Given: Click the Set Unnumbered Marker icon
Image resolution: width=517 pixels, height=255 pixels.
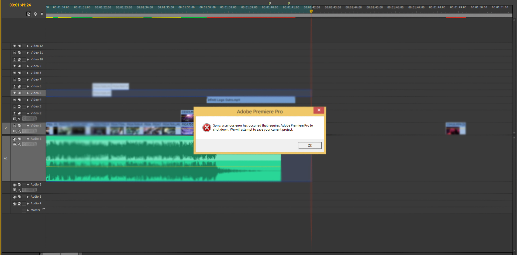Looking at the screenshot, I should pos(42,14).
